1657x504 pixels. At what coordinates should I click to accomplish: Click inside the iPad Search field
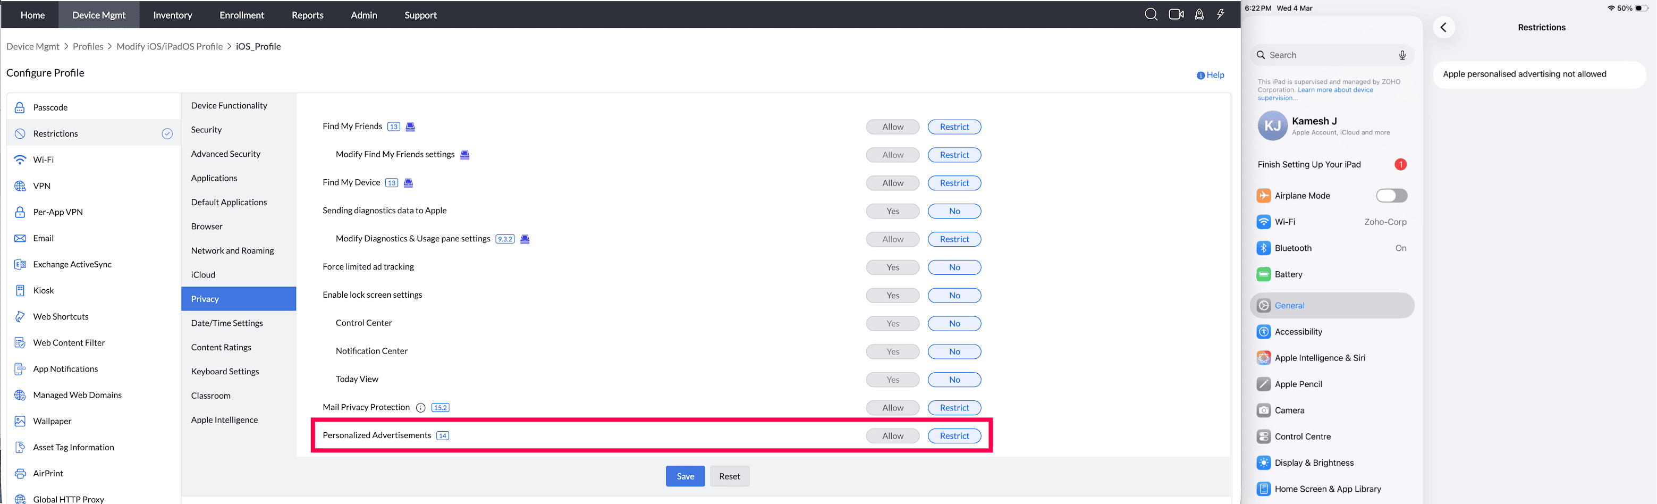coord(1332,55)
